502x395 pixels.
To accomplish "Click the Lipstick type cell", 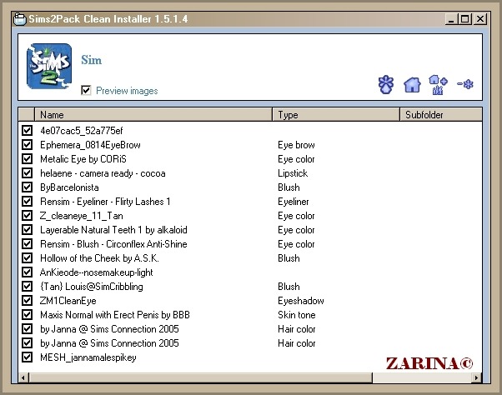I will point(293,173).
